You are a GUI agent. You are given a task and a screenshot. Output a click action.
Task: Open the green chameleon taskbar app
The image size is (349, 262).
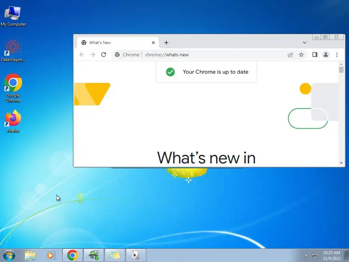(94, 255)
